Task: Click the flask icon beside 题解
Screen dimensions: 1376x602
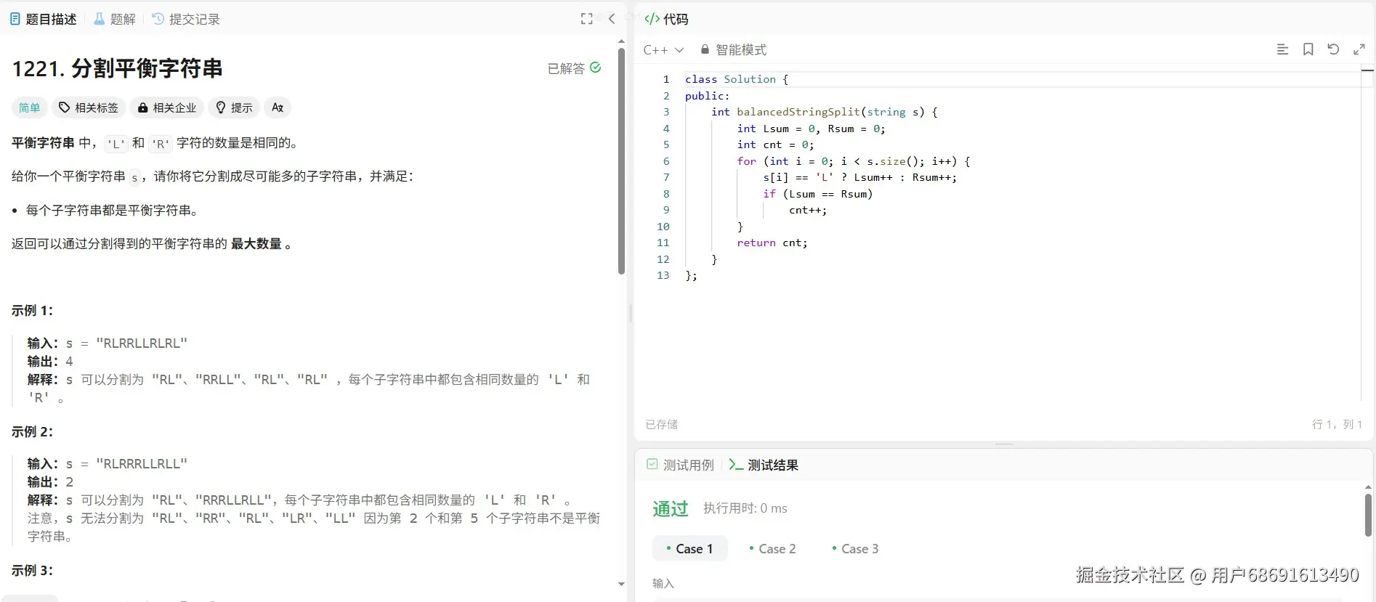Action: point(100,19)
